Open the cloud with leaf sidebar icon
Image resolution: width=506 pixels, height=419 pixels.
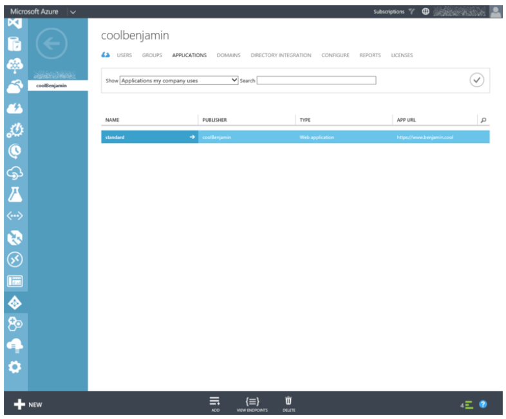(15, 87)
